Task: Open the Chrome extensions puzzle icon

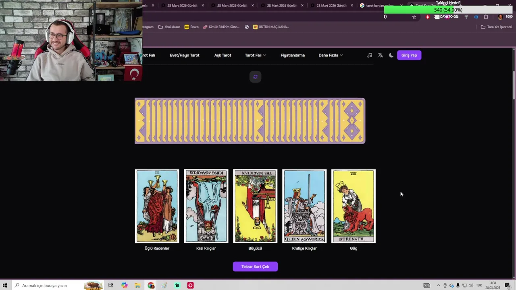Action: coord(486,17)
